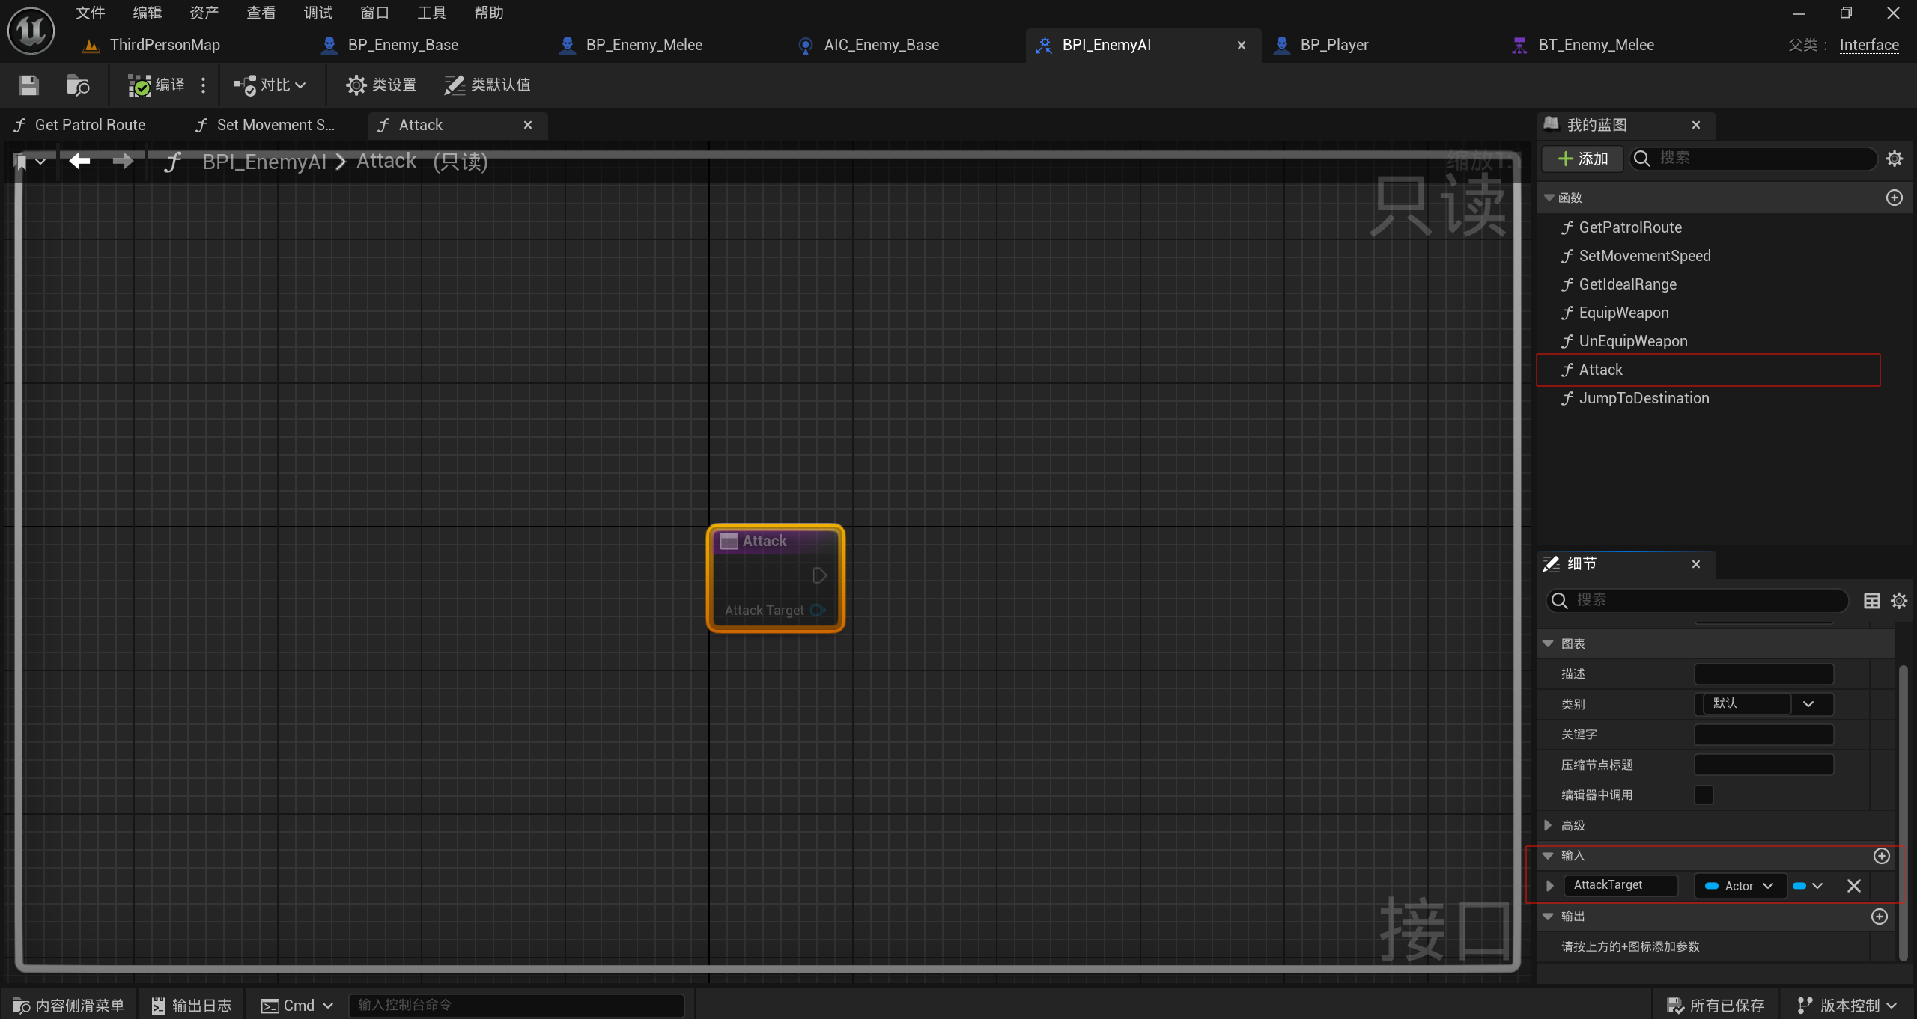
Task: Toggle the Call in Editor checkbox
Action: pyautogui.click(x=1704, y=795)
